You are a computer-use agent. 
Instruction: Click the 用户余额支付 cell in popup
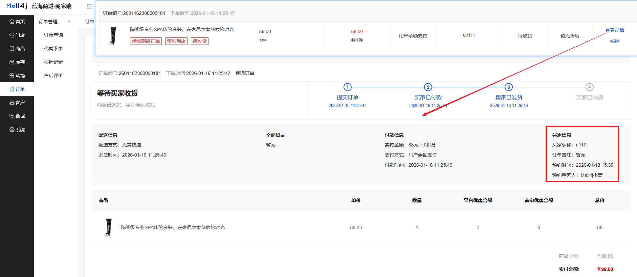pos(413,36)
